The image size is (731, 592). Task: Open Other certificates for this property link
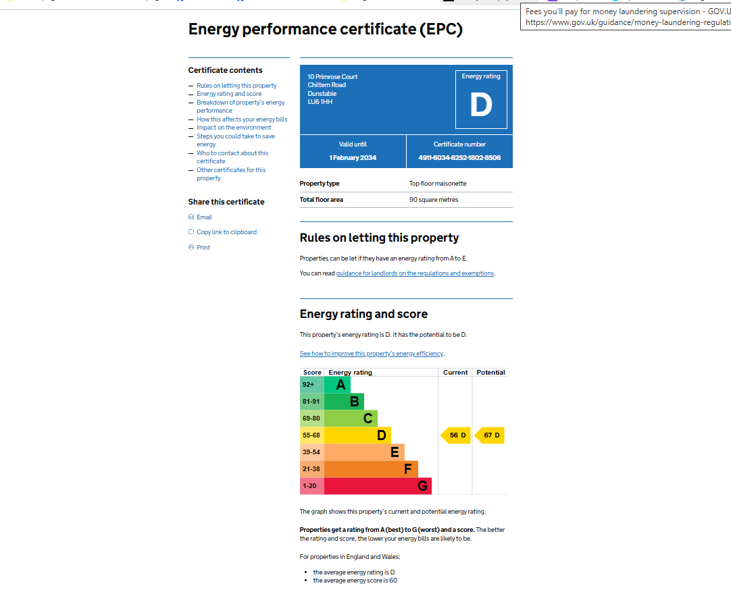pyautogui.click(x=231, y=174)
